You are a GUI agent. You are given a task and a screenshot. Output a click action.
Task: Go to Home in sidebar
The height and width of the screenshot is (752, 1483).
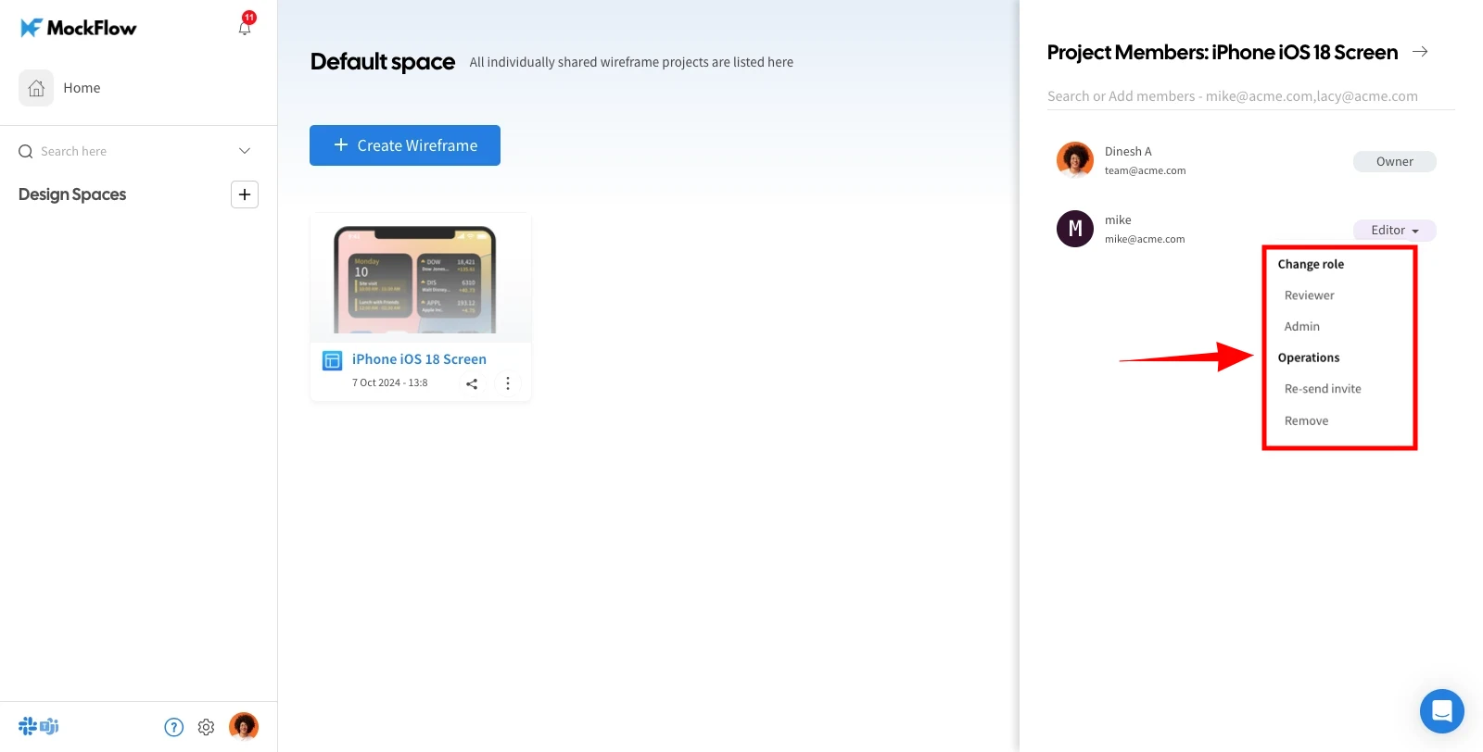click(x=82, y=88)
